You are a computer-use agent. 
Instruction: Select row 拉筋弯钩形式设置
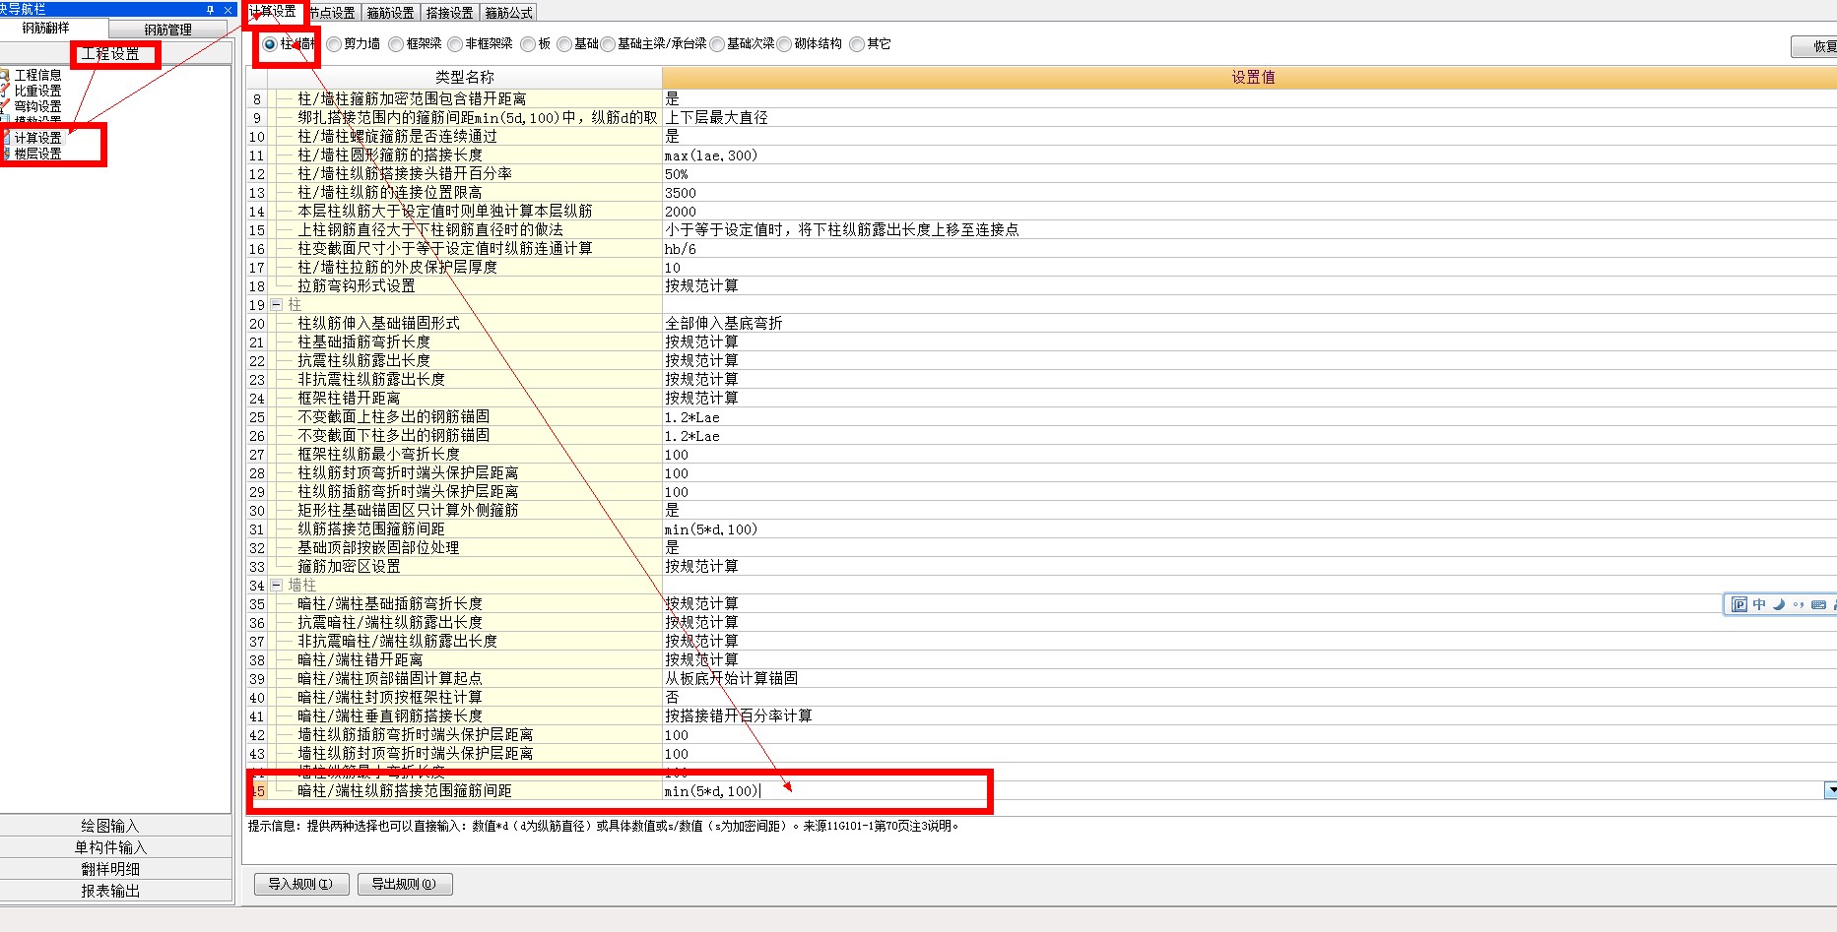(x=357, y=286)
